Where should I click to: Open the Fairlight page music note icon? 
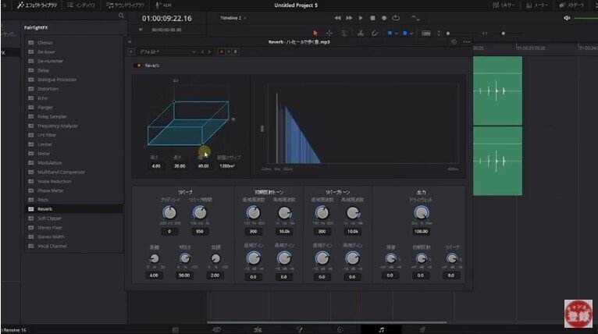(380, 329)
